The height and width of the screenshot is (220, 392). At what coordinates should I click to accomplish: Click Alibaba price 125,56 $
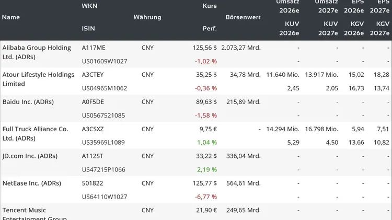pos(204,48)
